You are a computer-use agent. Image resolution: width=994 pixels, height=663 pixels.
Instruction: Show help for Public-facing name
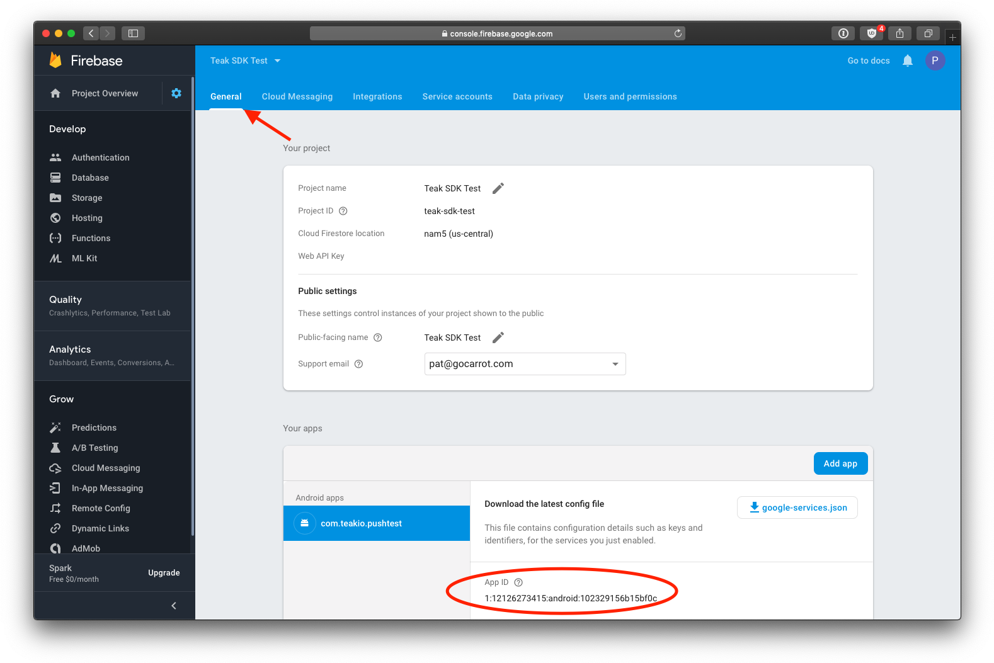tap(378, 337)
